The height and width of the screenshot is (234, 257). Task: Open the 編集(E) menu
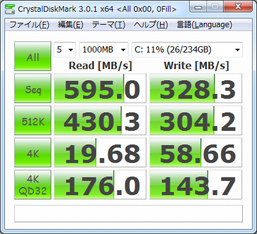[70, 25]
